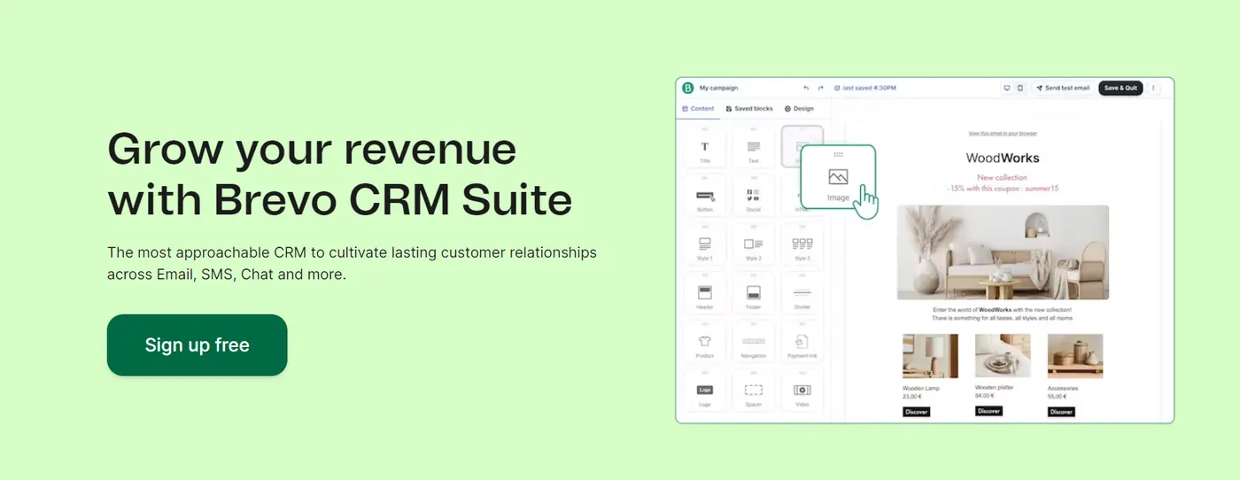Click the Wooden Lamp product name
1240x480 pixels.
tap(921, 389)
